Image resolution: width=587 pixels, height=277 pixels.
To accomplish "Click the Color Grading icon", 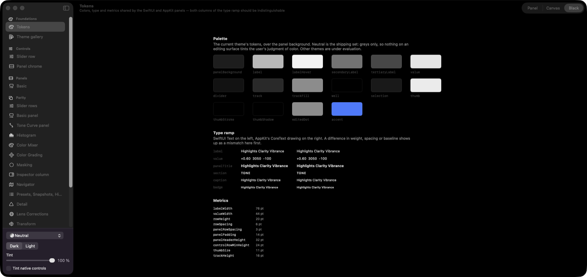I will click(11, 155).
